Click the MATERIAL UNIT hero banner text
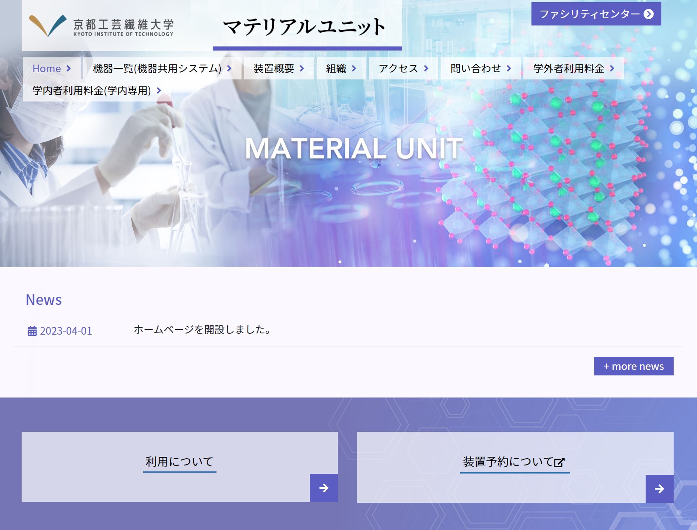The width and height of the screenshot is (697, 530). point(354,149)
